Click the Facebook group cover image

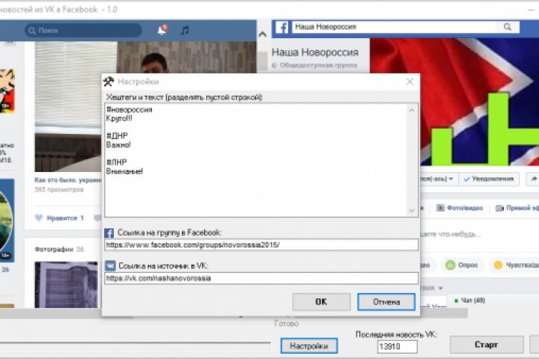(454, 102)
